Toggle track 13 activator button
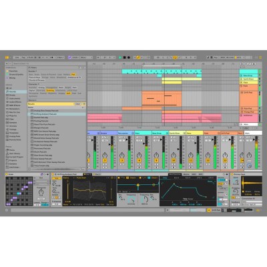267x267 pixels. click(x=225, y=160)
